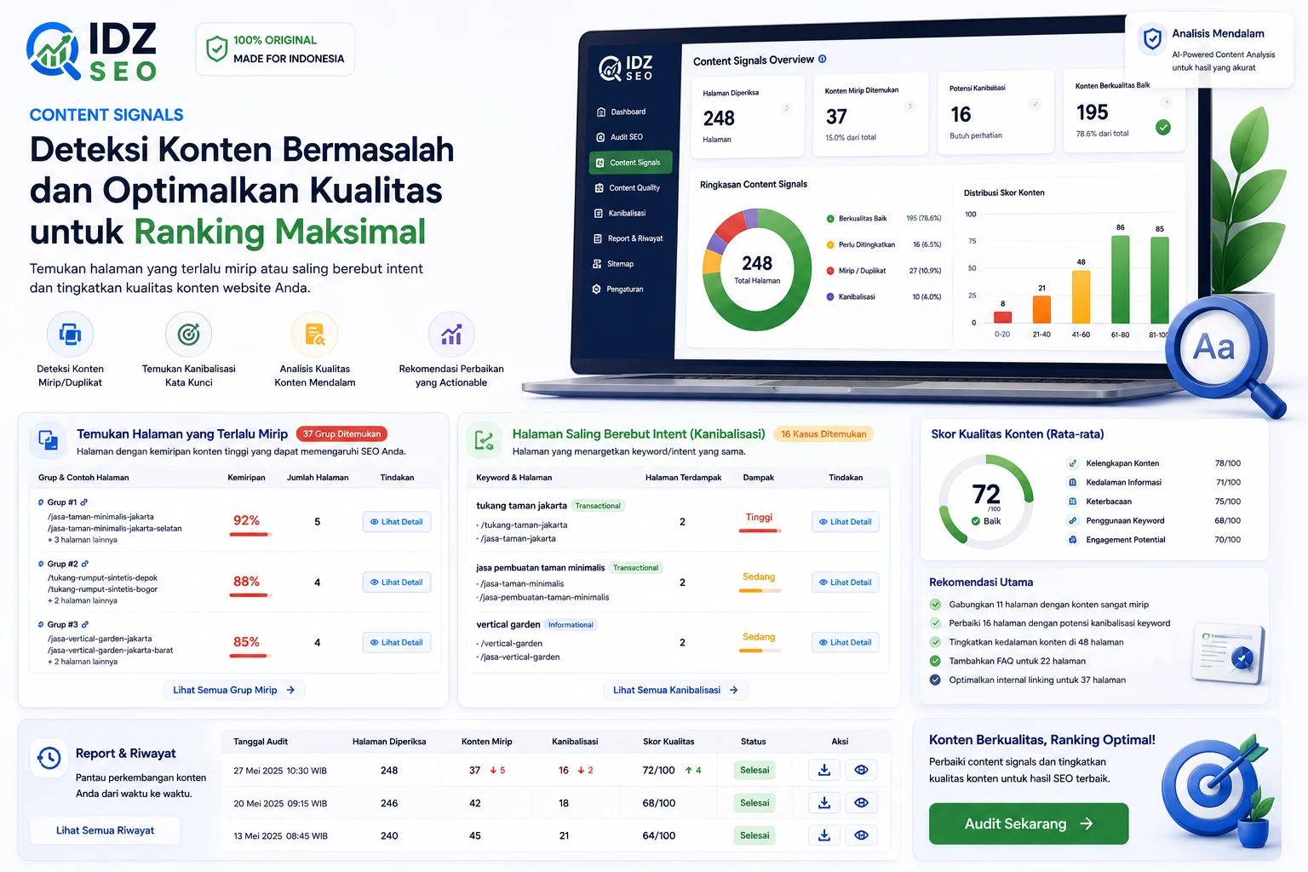Click the Engagement Potential score icon

1073,540
